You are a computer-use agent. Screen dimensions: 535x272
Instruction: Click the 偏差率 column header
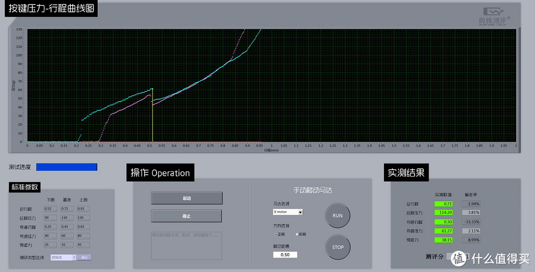click(471, 195)
